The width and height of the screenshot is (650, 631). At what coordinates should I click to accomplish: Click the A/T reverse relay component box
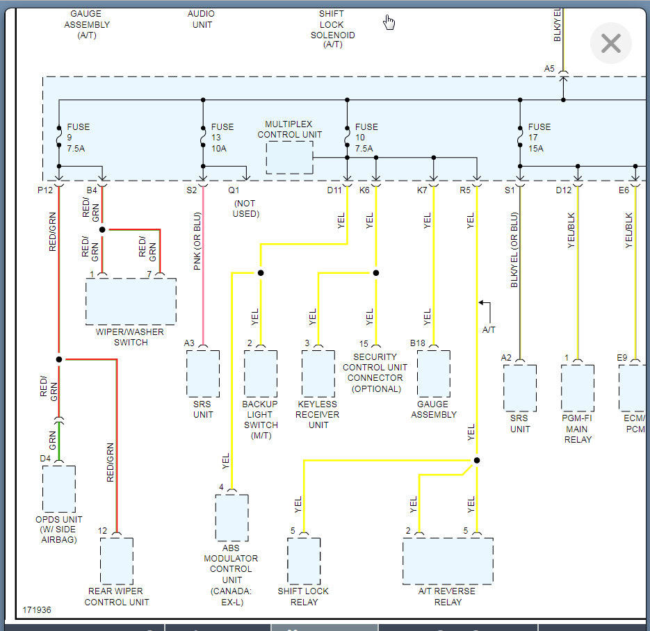pyautogui.click(x=448, y=561)
